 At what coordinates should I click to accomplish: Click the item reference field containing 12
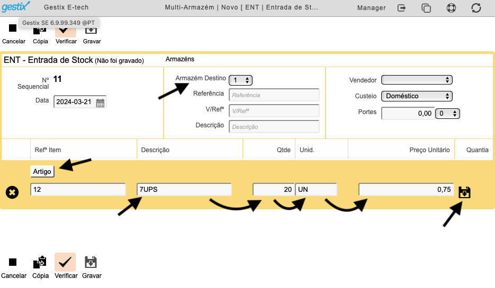pos(78,189)
